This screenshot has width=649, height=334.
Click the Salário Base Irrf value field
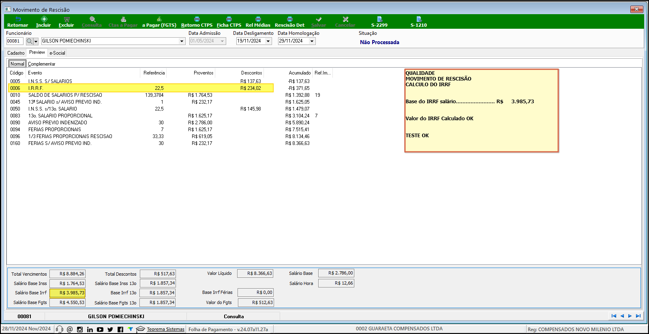pyautogui.click(x=67, y=293)
